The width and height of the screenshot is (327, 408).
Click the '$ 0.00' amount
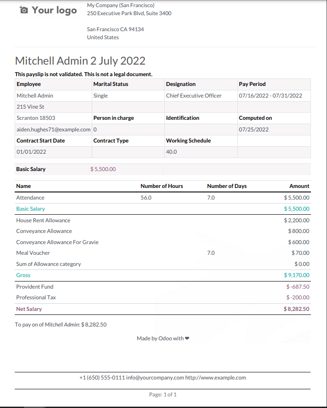pyautogui.click(x=302, y=264)
